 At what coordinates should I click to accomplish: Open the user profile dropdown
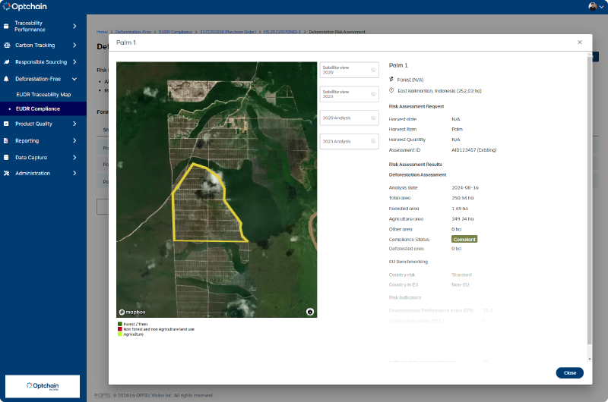(596, 7)
